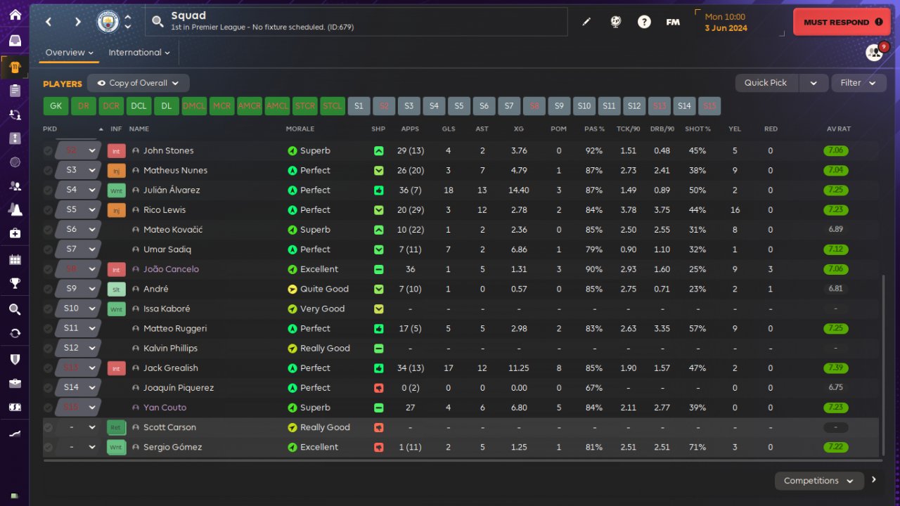Screen dimensions: 900x506
Task: Open the Scouting magnifier icon in sidebar
Action: [x=15, y=309]
